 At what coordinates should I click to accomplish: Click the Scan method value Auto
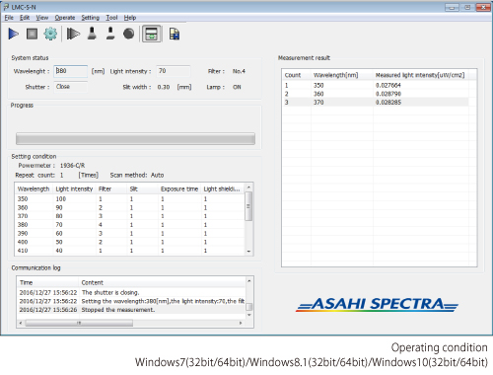point(157,175)
